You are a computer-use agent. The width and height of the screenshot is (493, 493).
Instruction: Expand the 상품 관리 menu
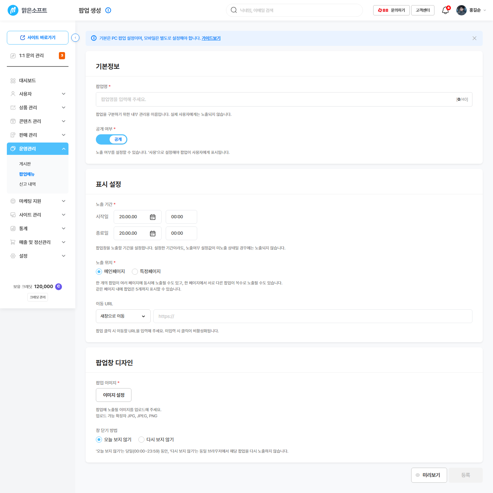(38, 108)
